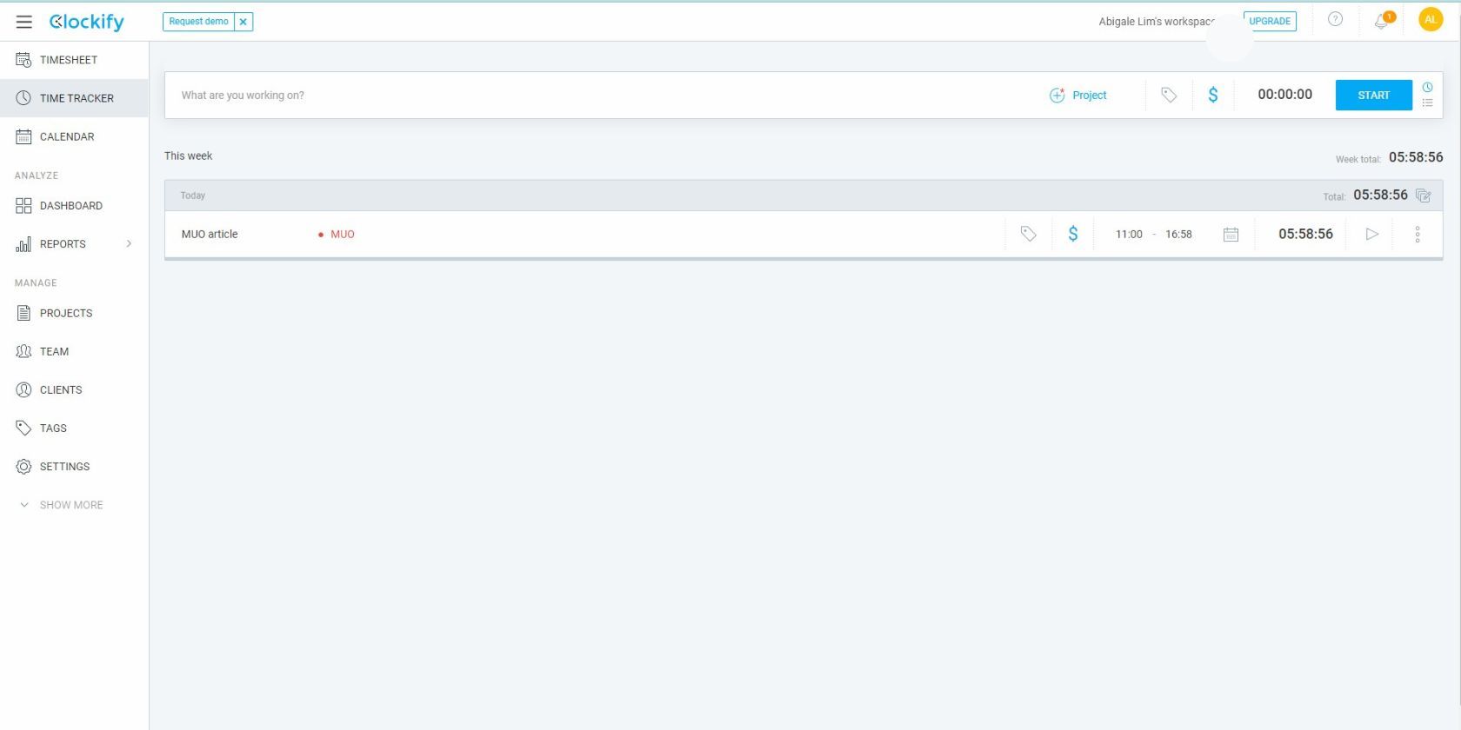Open the tag picker for the new entry
This screenshot has height=730, width=1461.
(x=1169, y=96)
